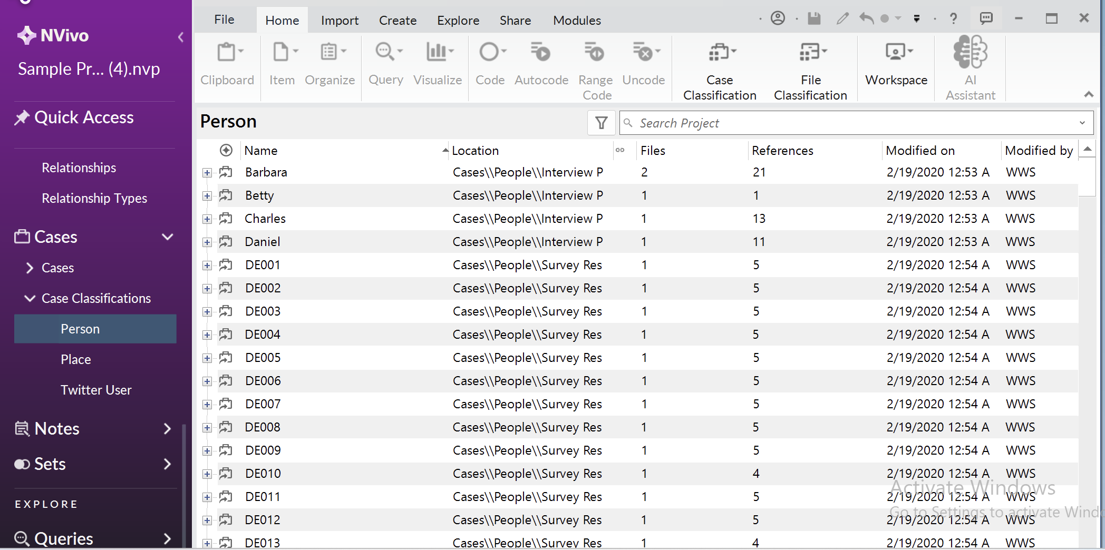The height and width of the screenshot is (550, 1105).
Task: Open the Clipboard ribbon group
Action: [x=227, y=64]
